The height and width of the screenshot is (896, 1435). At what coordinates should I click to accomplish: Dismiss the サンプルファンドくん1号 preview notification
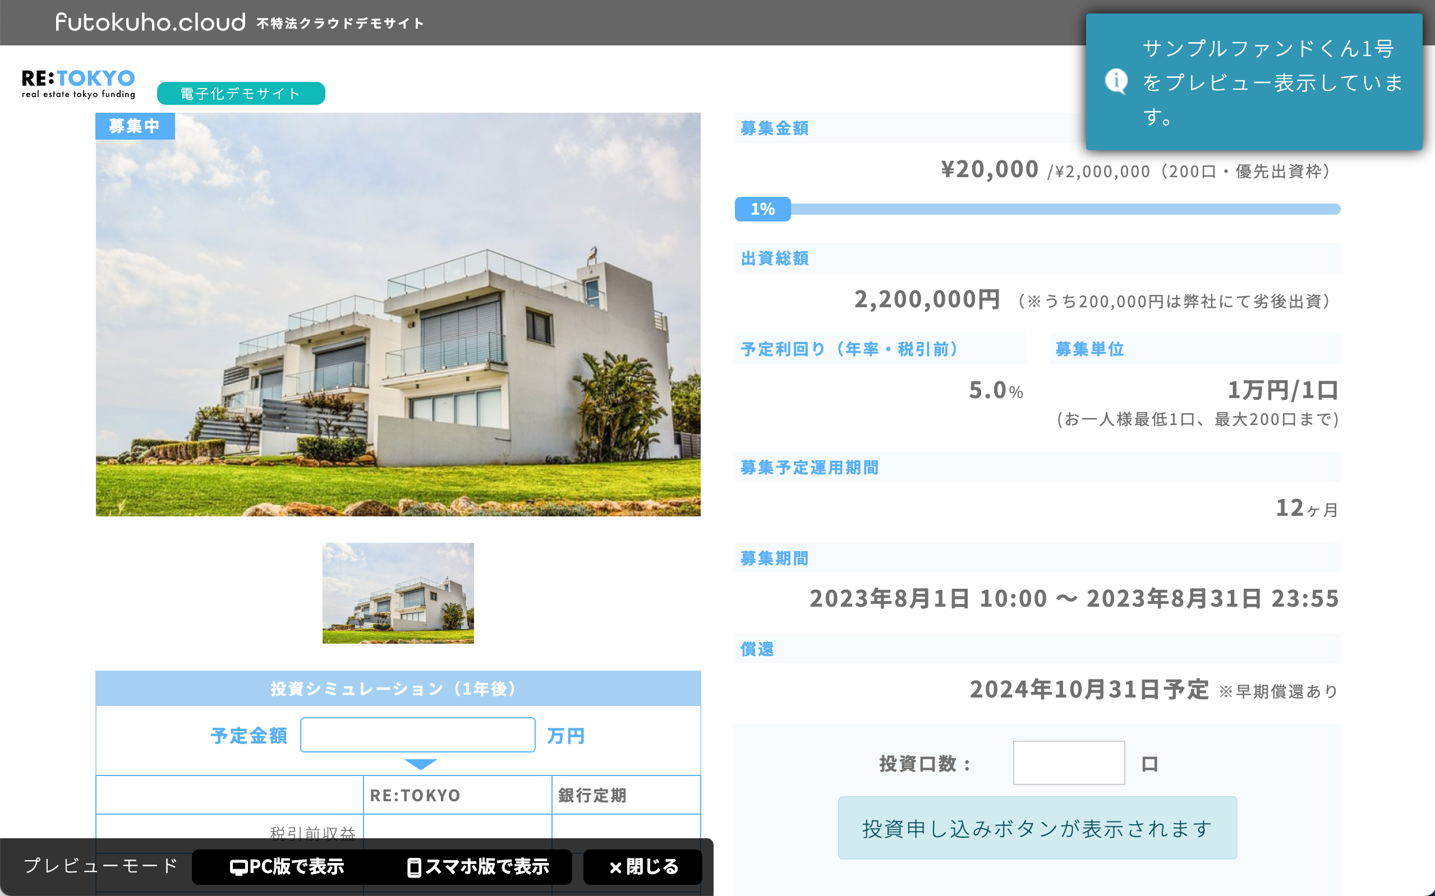click(1253, 82)
